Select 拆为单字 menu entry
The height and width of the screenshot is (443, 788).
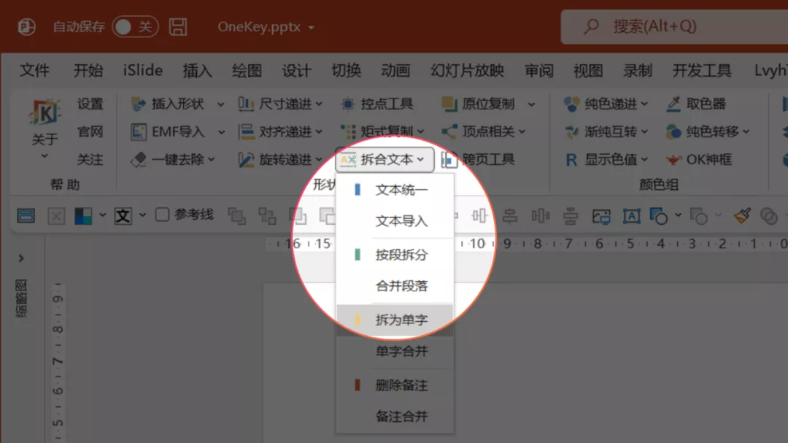point(395,320)
